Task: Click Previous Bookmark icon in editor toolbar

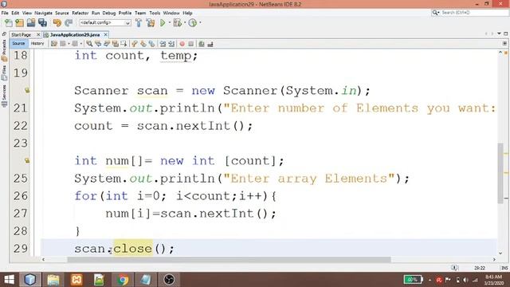Action: (x=135, y=44)
